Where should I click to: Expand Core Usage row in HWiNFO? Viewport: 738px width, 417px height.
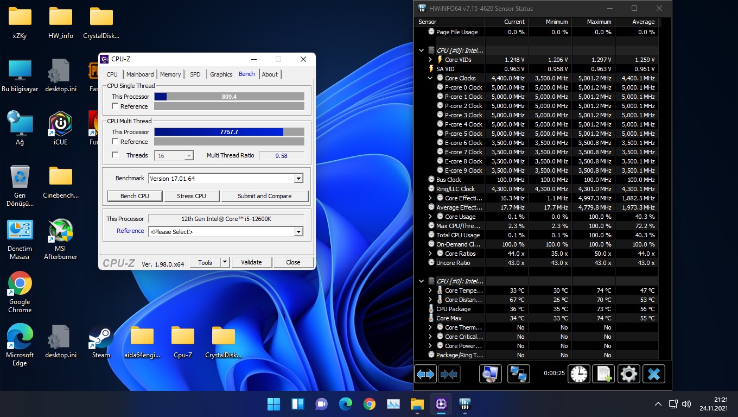(x=430, y=217)
